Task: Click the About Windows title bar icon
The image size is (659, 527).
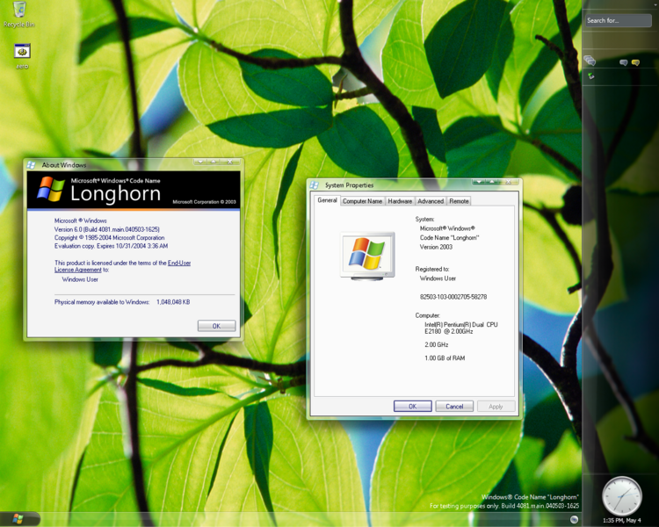Action: pyautogui.click(x=31, y=165)
